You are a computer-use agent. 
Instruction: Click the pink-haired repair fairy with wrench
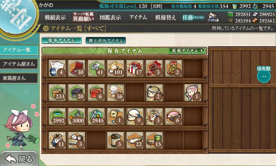[x=193, y=93]
